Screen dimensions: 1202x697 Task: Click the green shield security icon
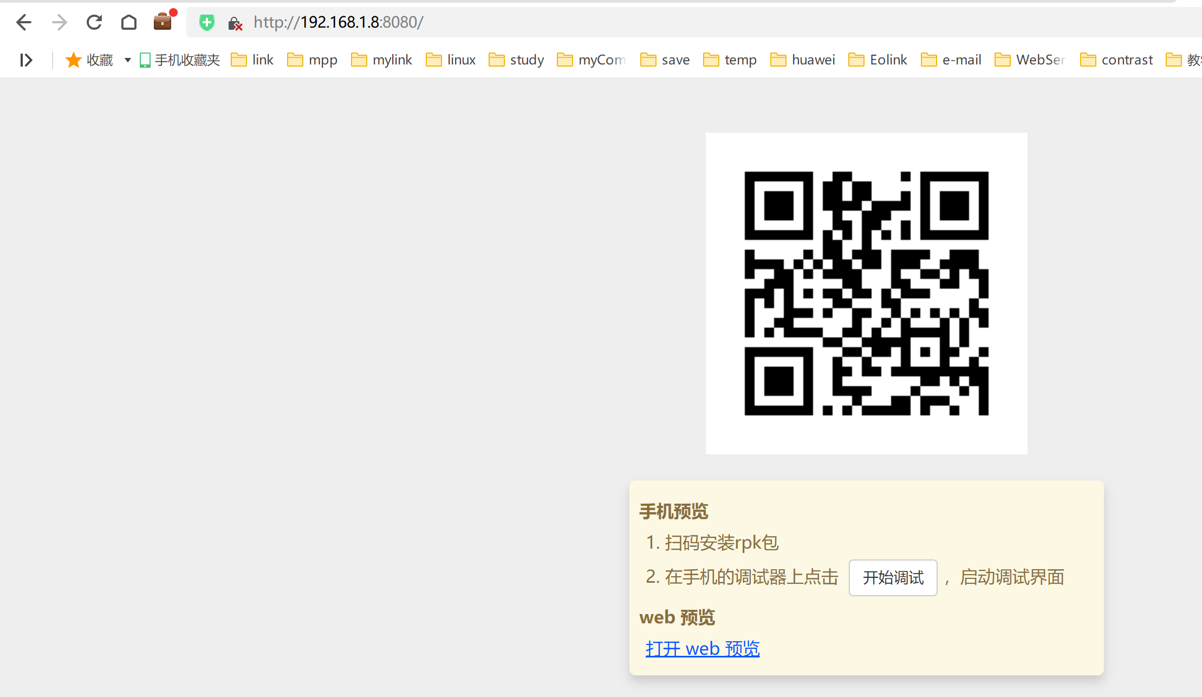[206, 22]
